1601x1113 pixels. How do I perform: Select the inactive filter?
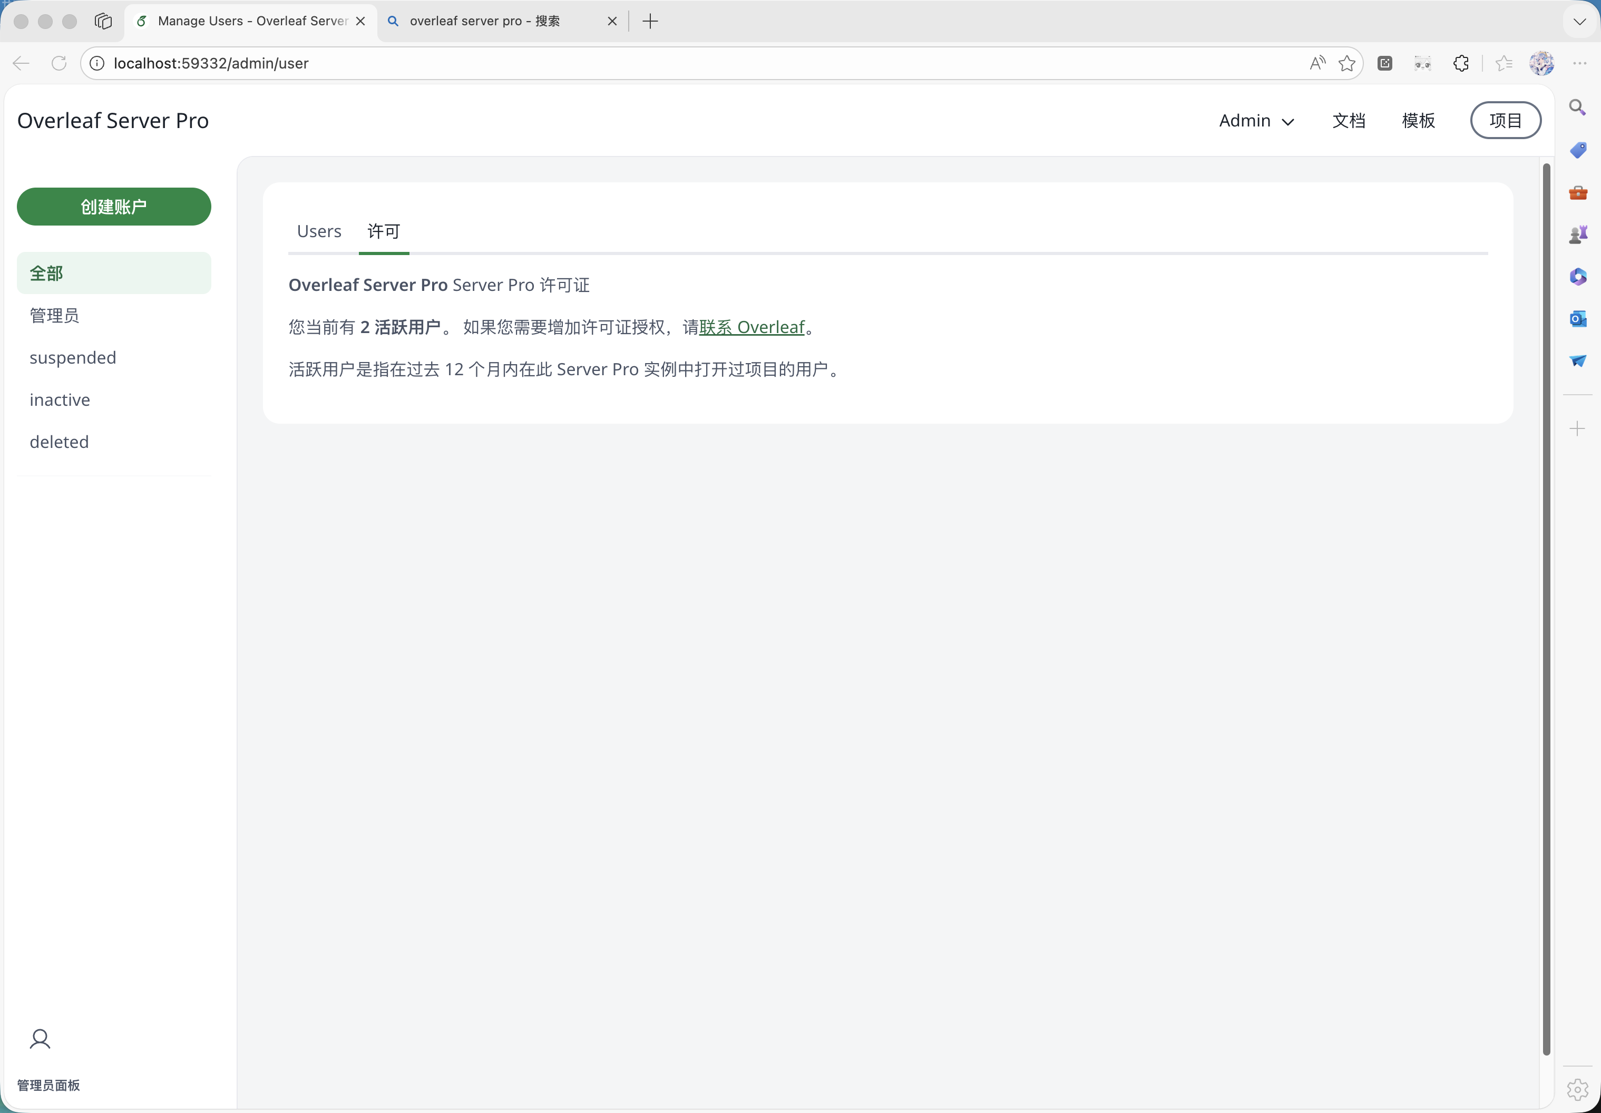click(114, 399)
